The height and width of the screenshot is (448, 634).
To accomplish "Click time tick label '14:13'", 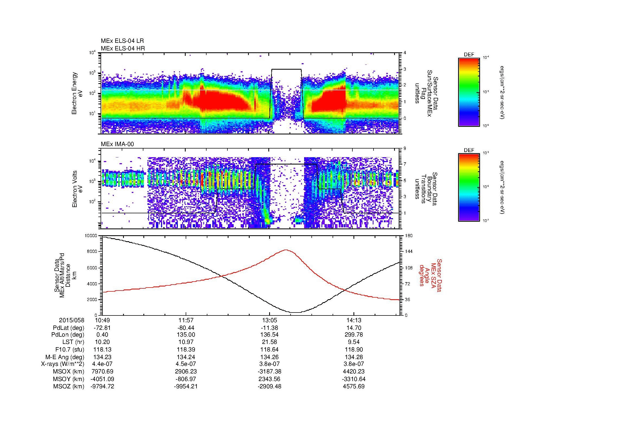I will [x=354, y=320].
